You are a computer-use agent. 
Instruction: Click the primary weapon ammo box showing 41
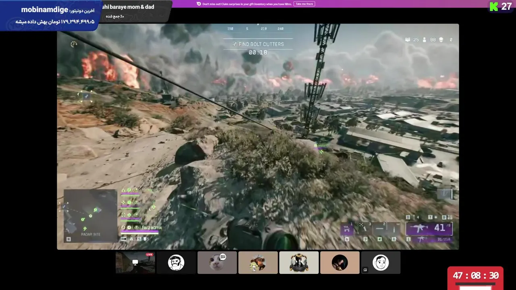click(429, 228)
